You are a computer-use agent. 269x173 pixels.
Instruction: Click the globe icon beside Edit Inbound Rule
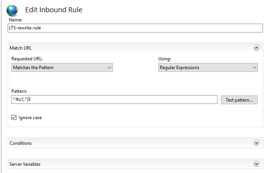(x=12, y=10)
